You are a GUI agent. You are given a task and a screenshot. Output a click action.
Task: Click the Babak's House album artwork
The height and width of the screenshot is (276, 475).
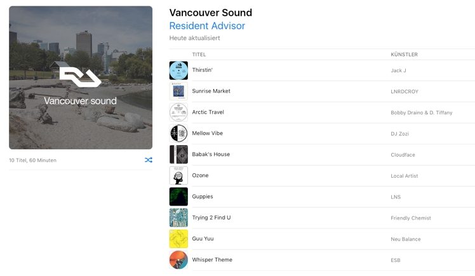(178, 154)
